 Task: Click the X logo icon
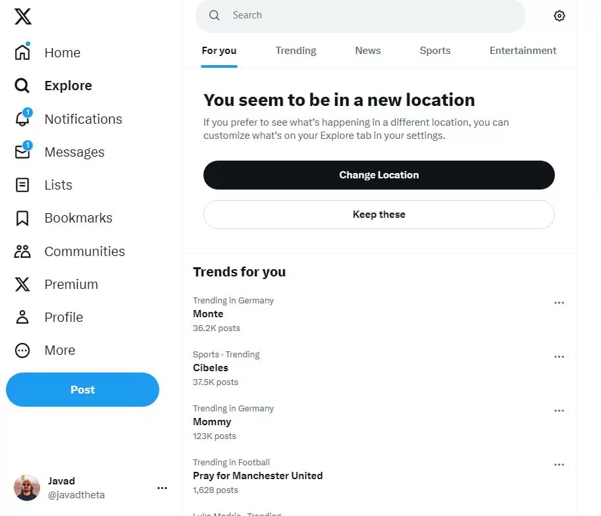(23, 16)
